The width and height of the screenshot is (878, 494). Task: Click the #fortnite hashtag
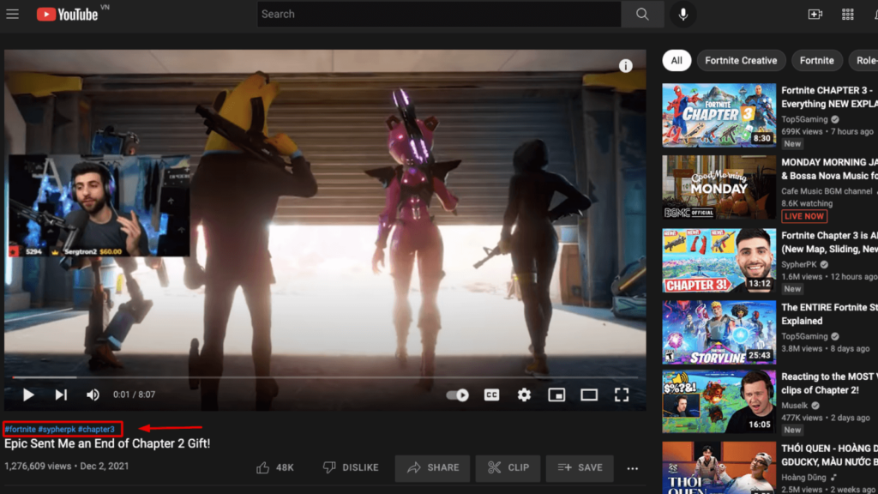(x=21, y=430)
